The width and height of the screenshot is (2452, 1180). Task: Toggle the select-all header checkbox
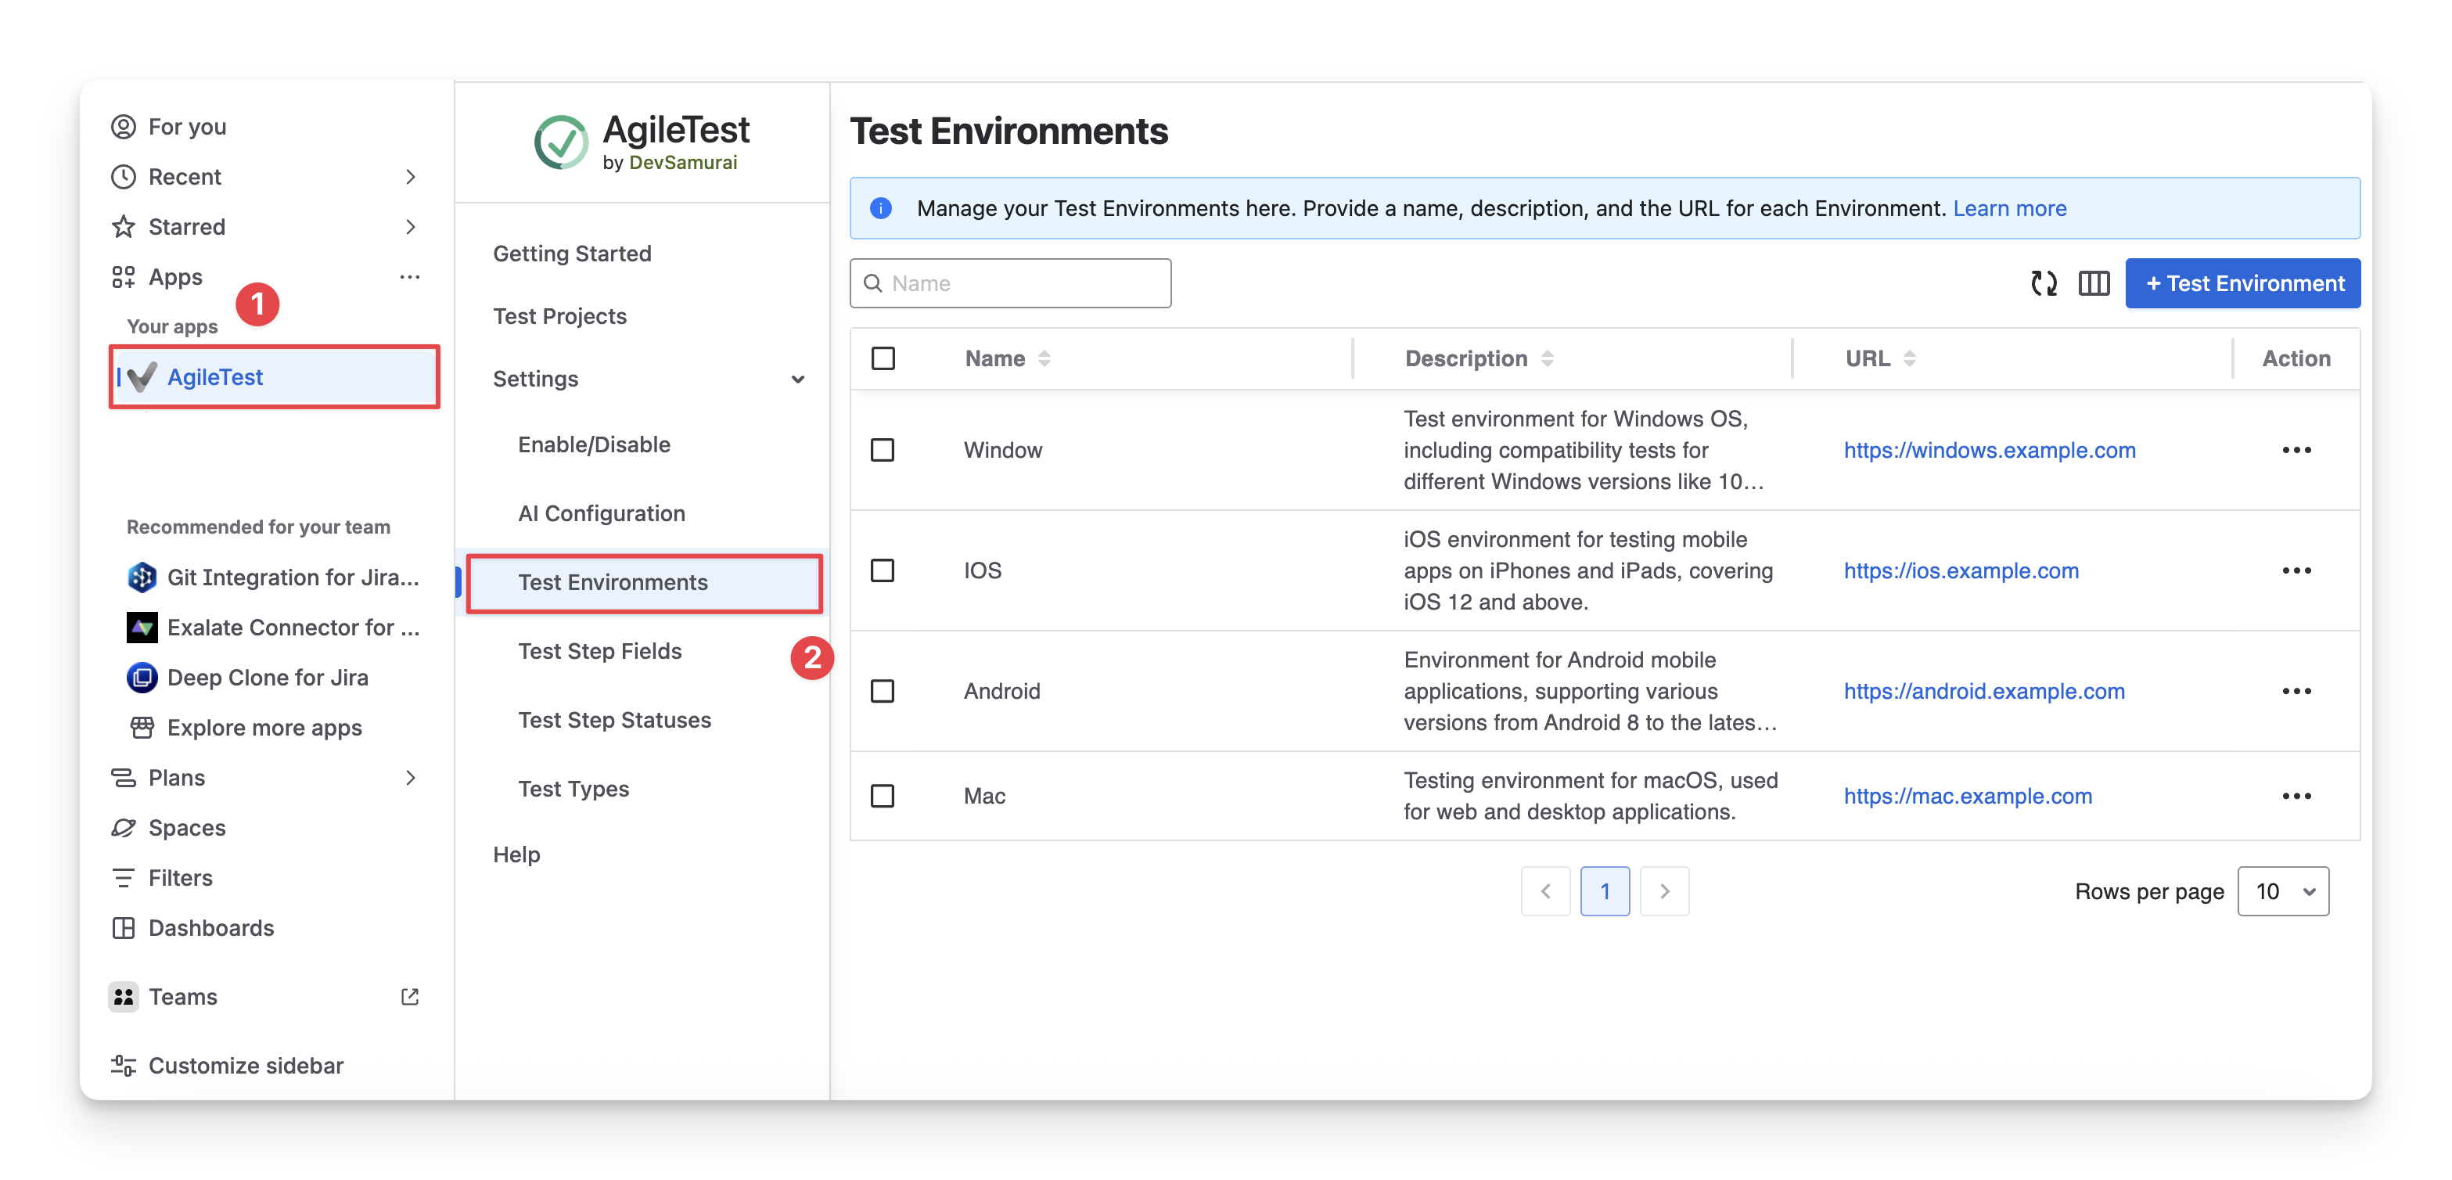click(883, 358)
